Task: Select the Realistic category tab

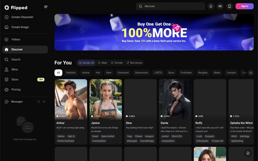Action: pos(71,73)
